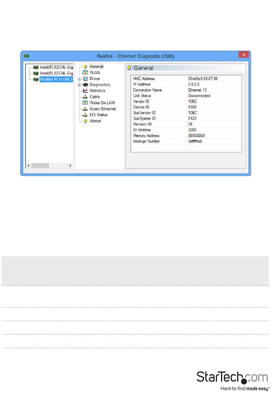The height and width of the screenshot is (393, 272).
Task: Click the About light bulb icon
Action: [85, 121]
